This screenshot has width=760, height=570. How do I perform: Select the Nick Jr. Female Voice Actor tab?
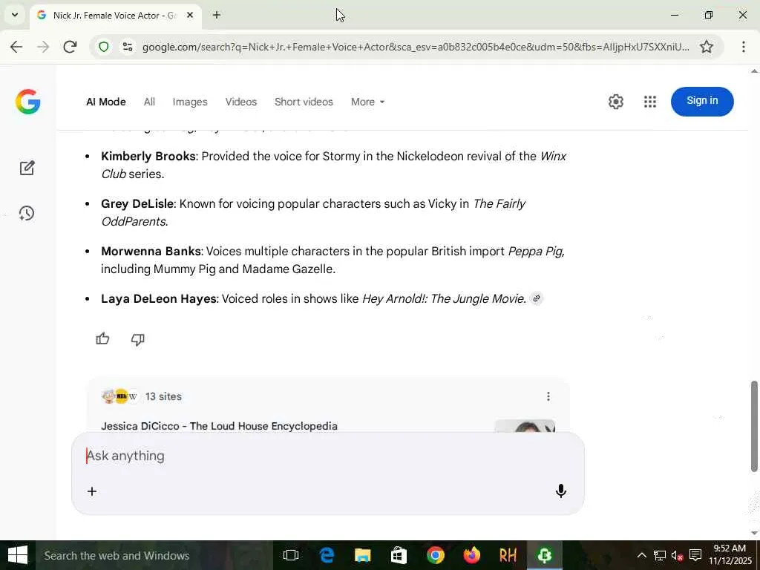point(115,16)
